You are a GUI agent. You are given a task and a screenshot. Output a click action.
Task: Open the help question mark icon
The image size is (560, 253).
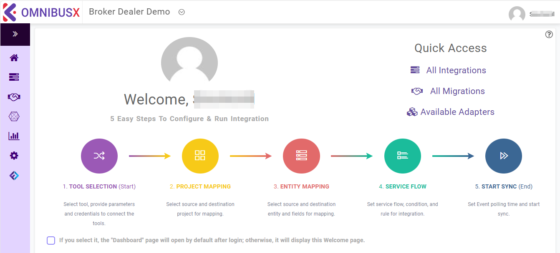549,35
